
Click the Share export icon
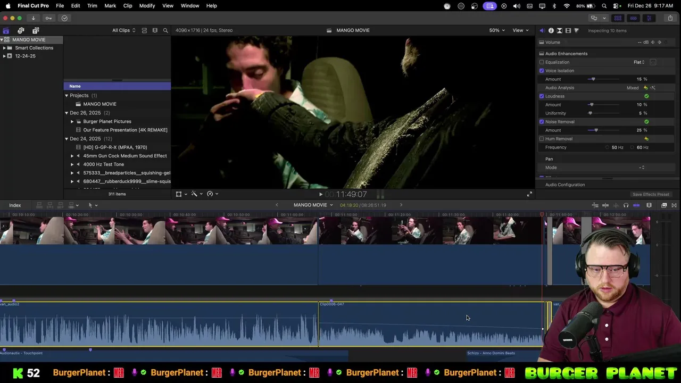click(670, 18)
